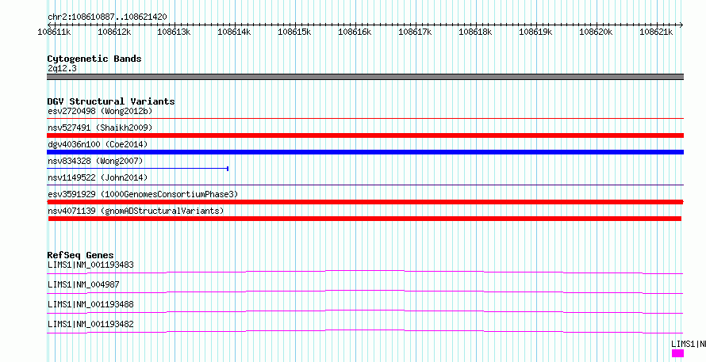The width and height of the screenshot is (706, 362).
Task: Click the 108619k ruler tick label
Action: (535, 32)
